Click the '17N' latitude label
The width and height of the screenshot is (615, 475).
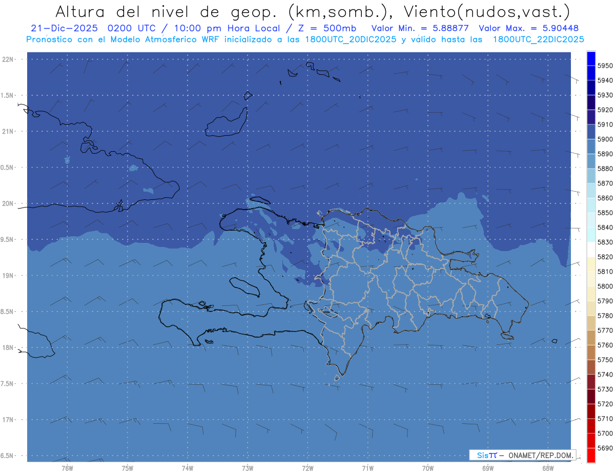[x=8, y=419]
